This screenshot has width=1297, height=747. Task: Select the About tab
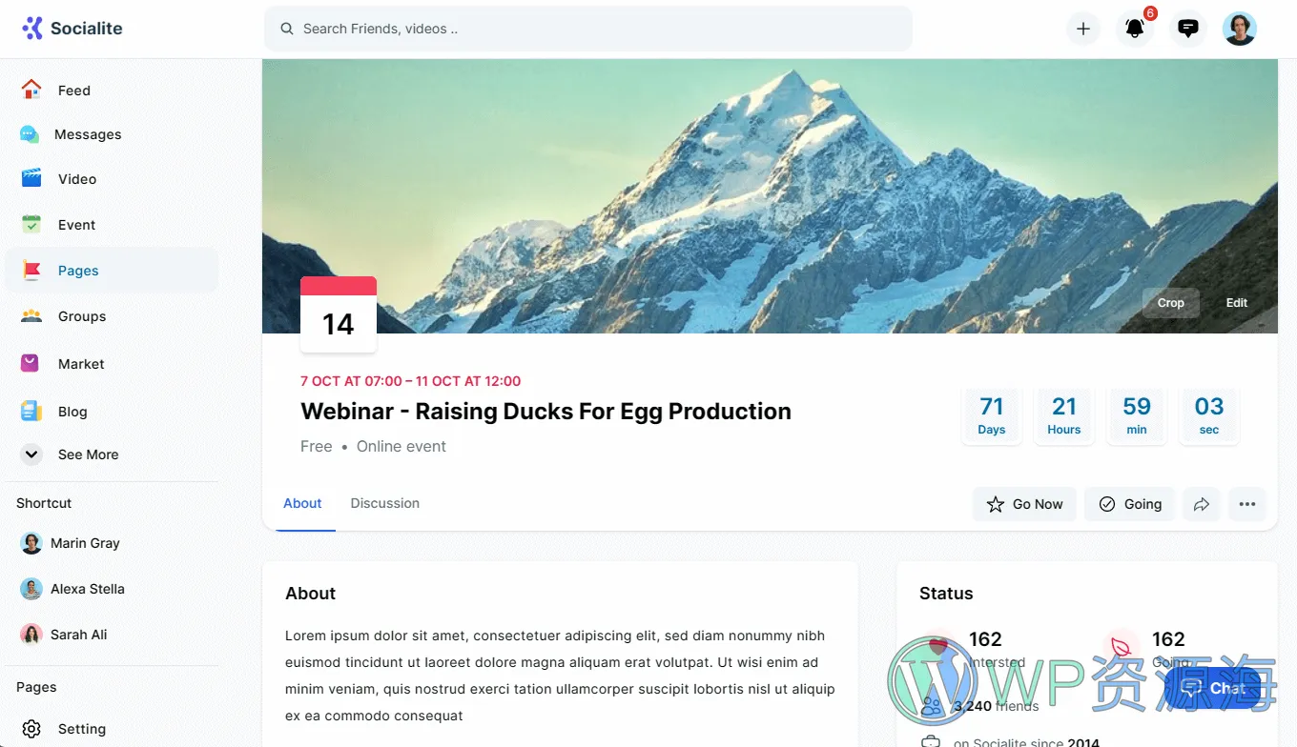click(x=302, y=503)
